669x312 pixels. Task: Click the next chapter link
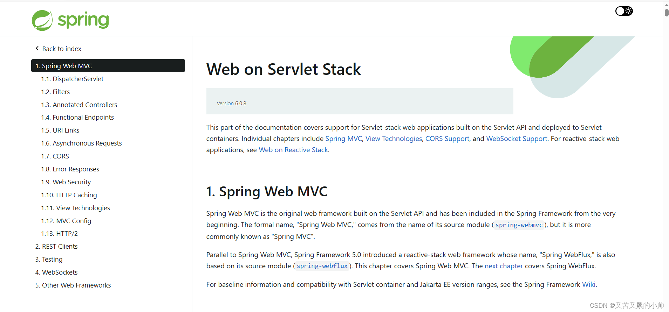click(504, 266)
